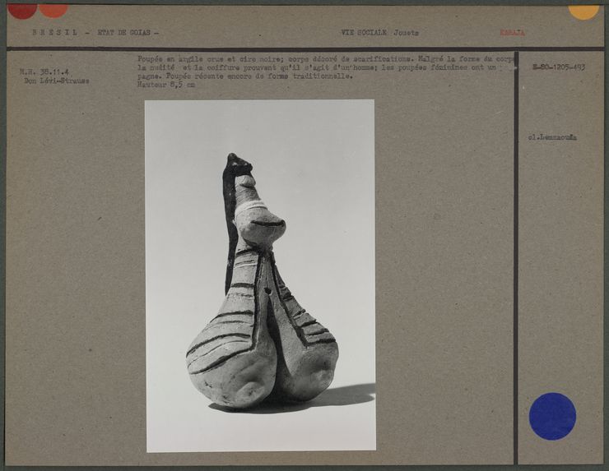Click the 'cl.Lemzaouda' photographer credit

tap(552, 137)
